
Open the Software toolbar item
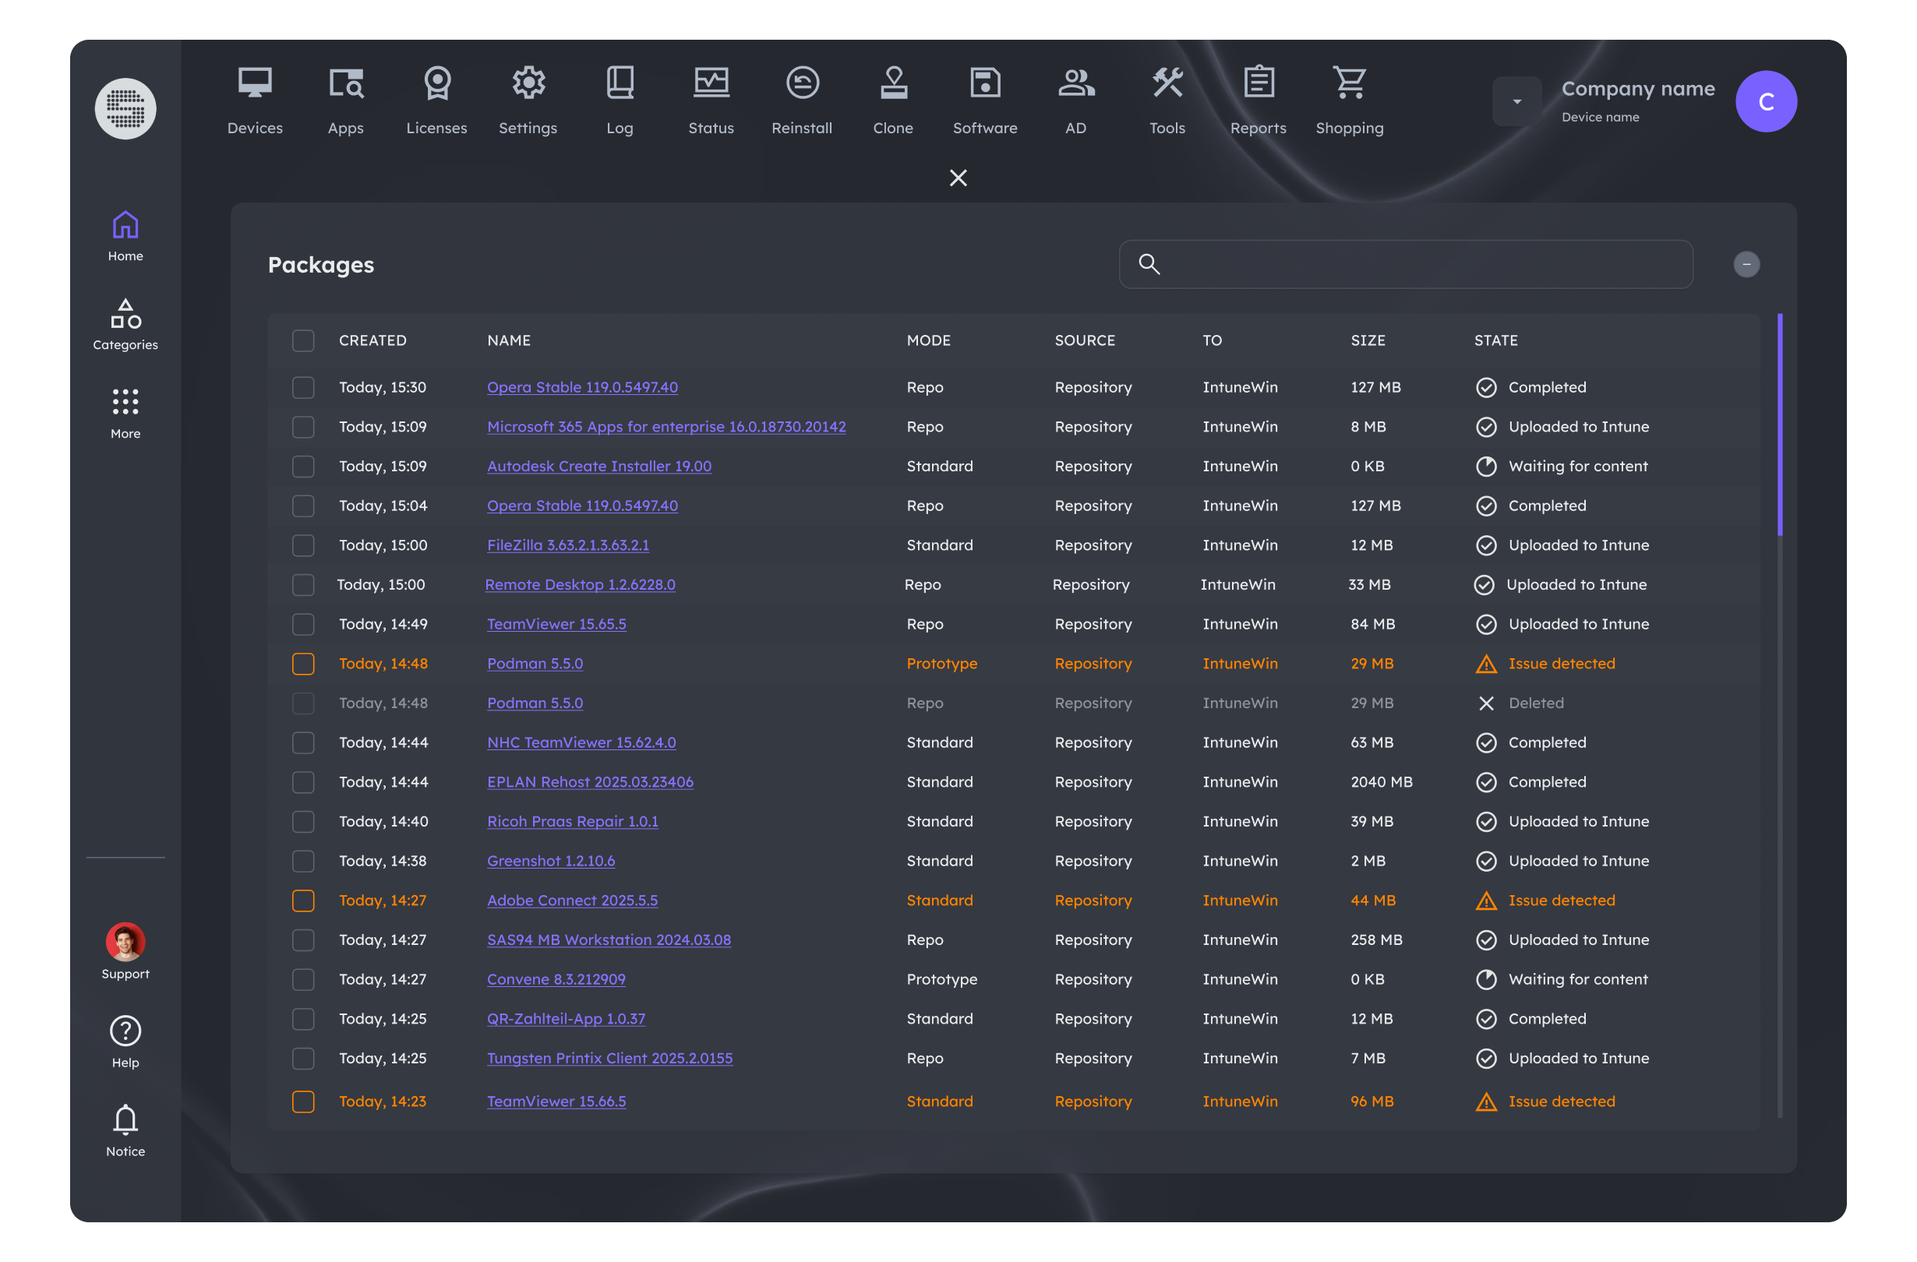pos(985,100)
